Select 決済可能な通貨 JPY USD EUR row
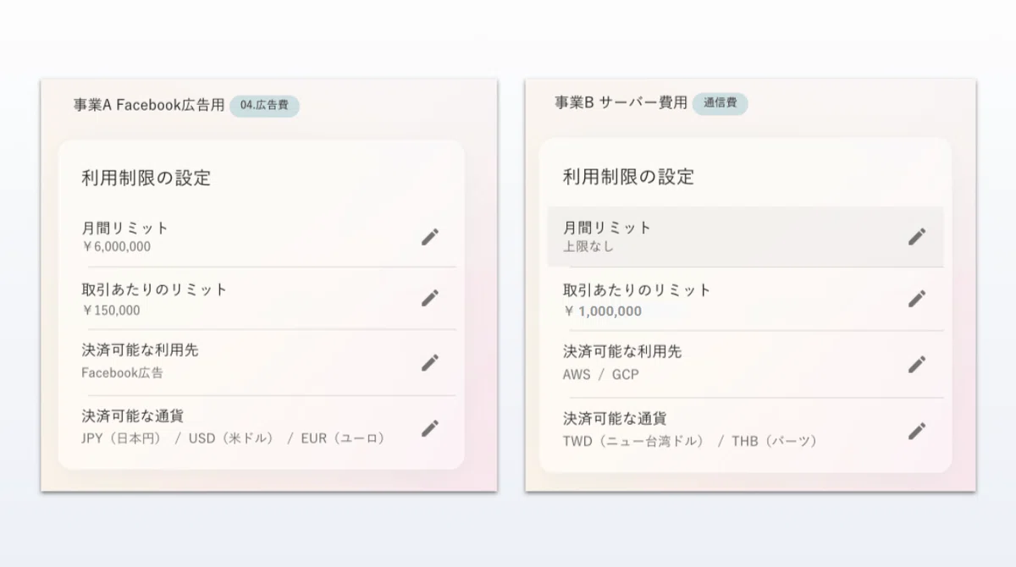This screenshot has width=1016, height=567. 262,428
